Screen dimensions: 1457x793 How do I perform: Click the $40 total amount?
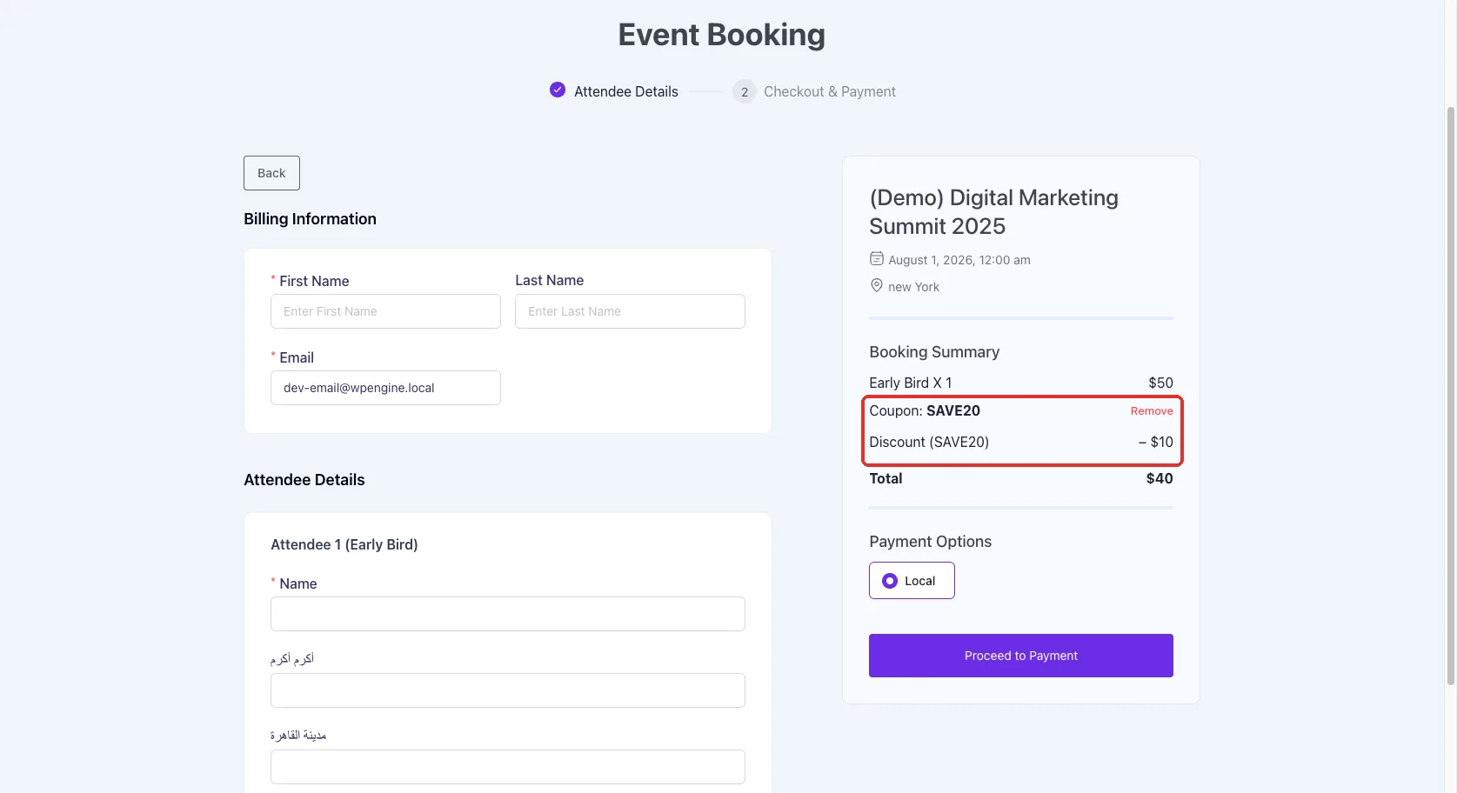point(1160,478)
